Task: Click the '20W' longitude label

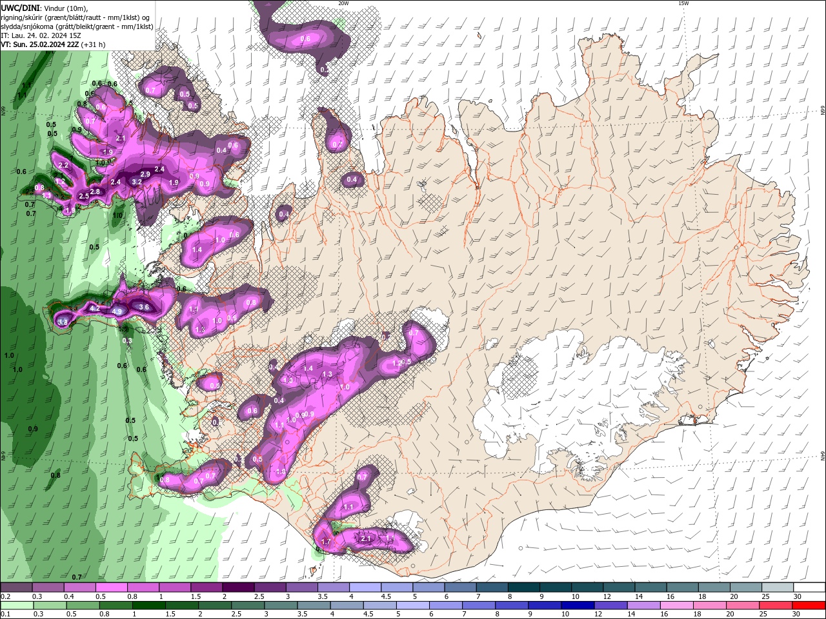Action: point(343,3)
